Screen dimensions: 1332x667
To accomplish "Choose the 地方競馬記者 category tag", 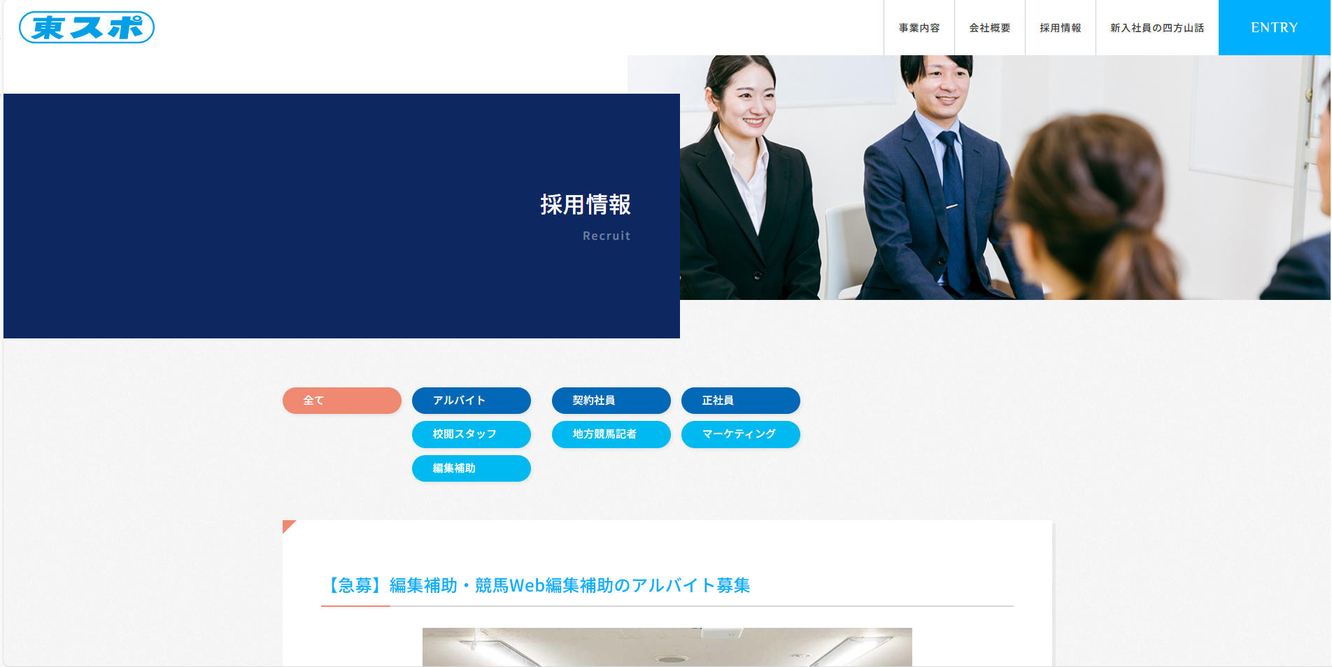I will click(611, 434).
